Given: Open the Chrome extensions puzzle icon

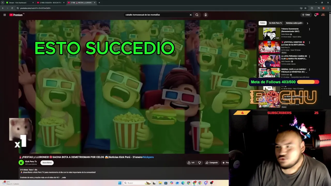Looking at the screenshot, I should [312, 8].
